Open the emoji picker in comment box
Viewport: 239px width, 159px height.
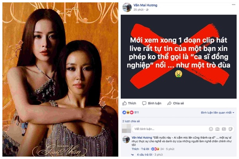pyautogui.click(x=210, y=129)
